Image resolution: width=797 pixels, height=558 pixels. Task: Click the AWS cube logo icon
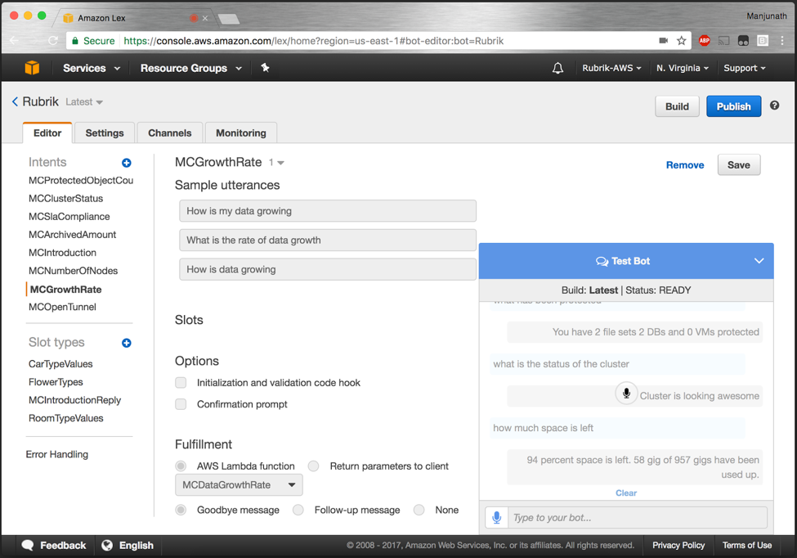coord(32,68)
